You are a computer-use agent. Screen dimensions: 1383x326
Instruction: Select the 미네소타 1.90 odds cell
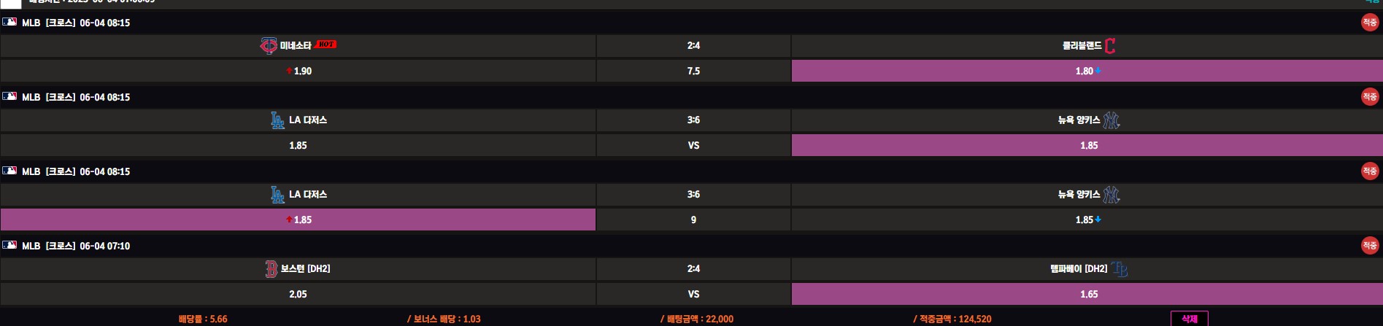tap(298, 71)
